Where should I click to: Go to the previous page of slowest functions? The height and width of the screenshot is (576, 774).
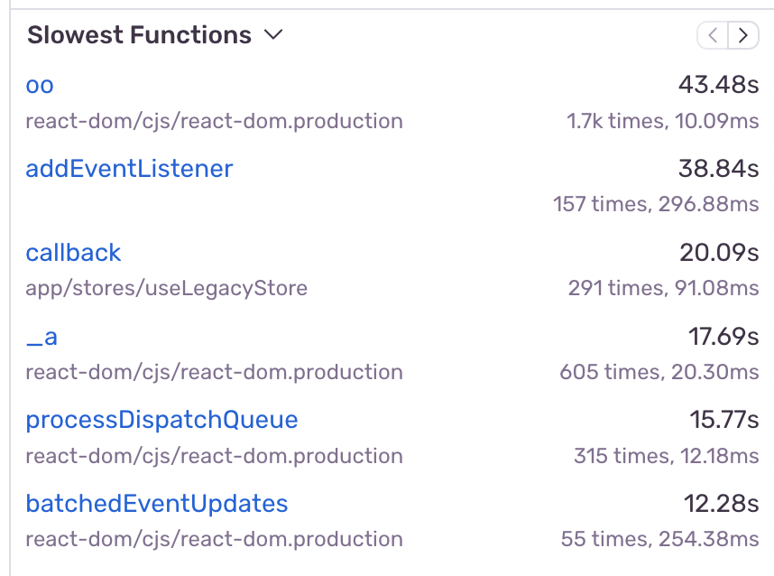[713, 35]
